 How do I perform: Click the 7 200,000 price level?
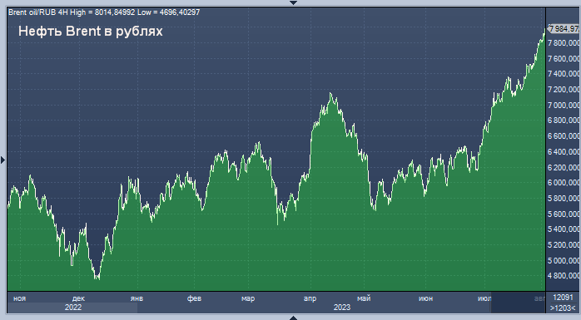pos(564,90)
